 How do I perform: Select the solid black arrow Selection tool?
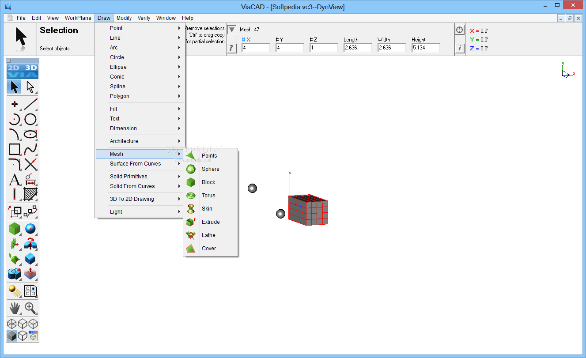pos(15,87)
